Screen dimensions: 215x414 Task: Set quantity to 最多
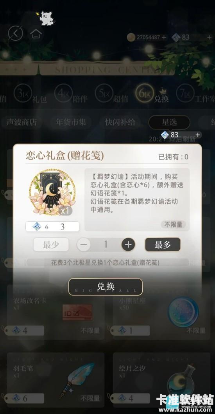163,244
